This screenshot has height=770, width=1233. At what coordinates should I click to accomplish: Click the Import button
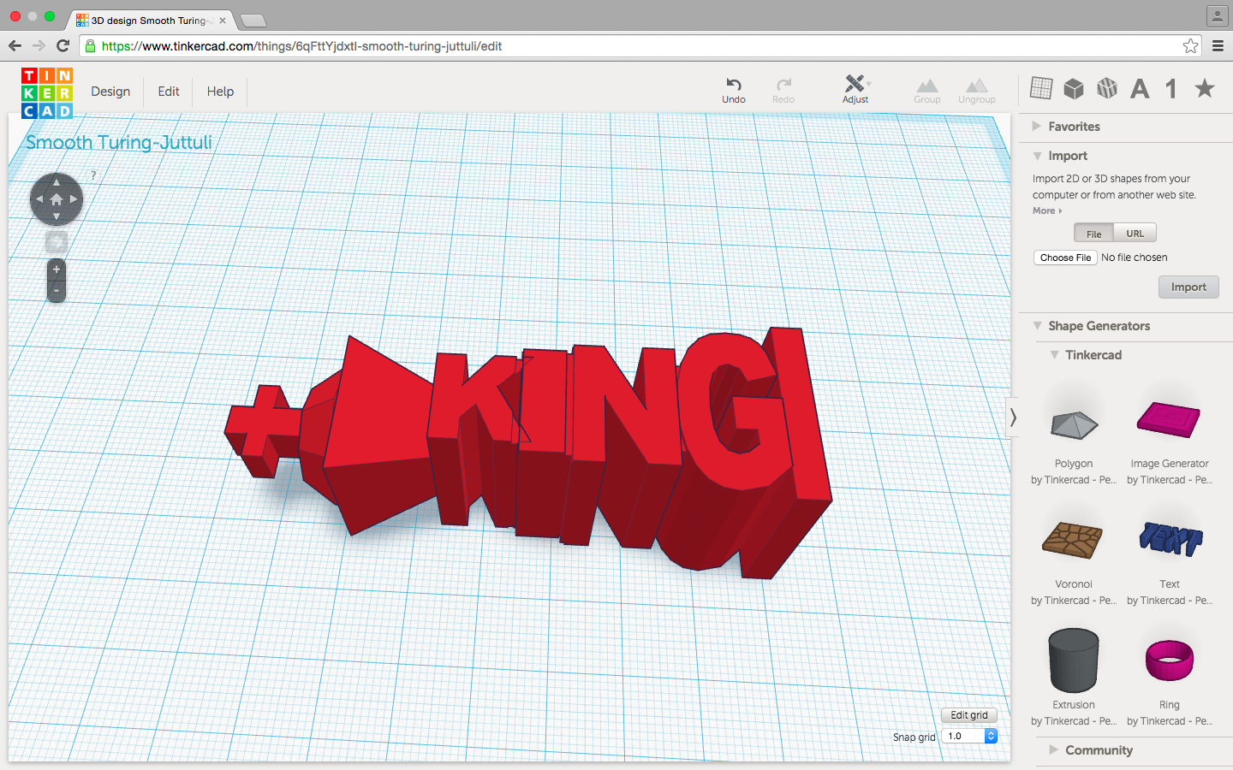tap(1188, 287)
